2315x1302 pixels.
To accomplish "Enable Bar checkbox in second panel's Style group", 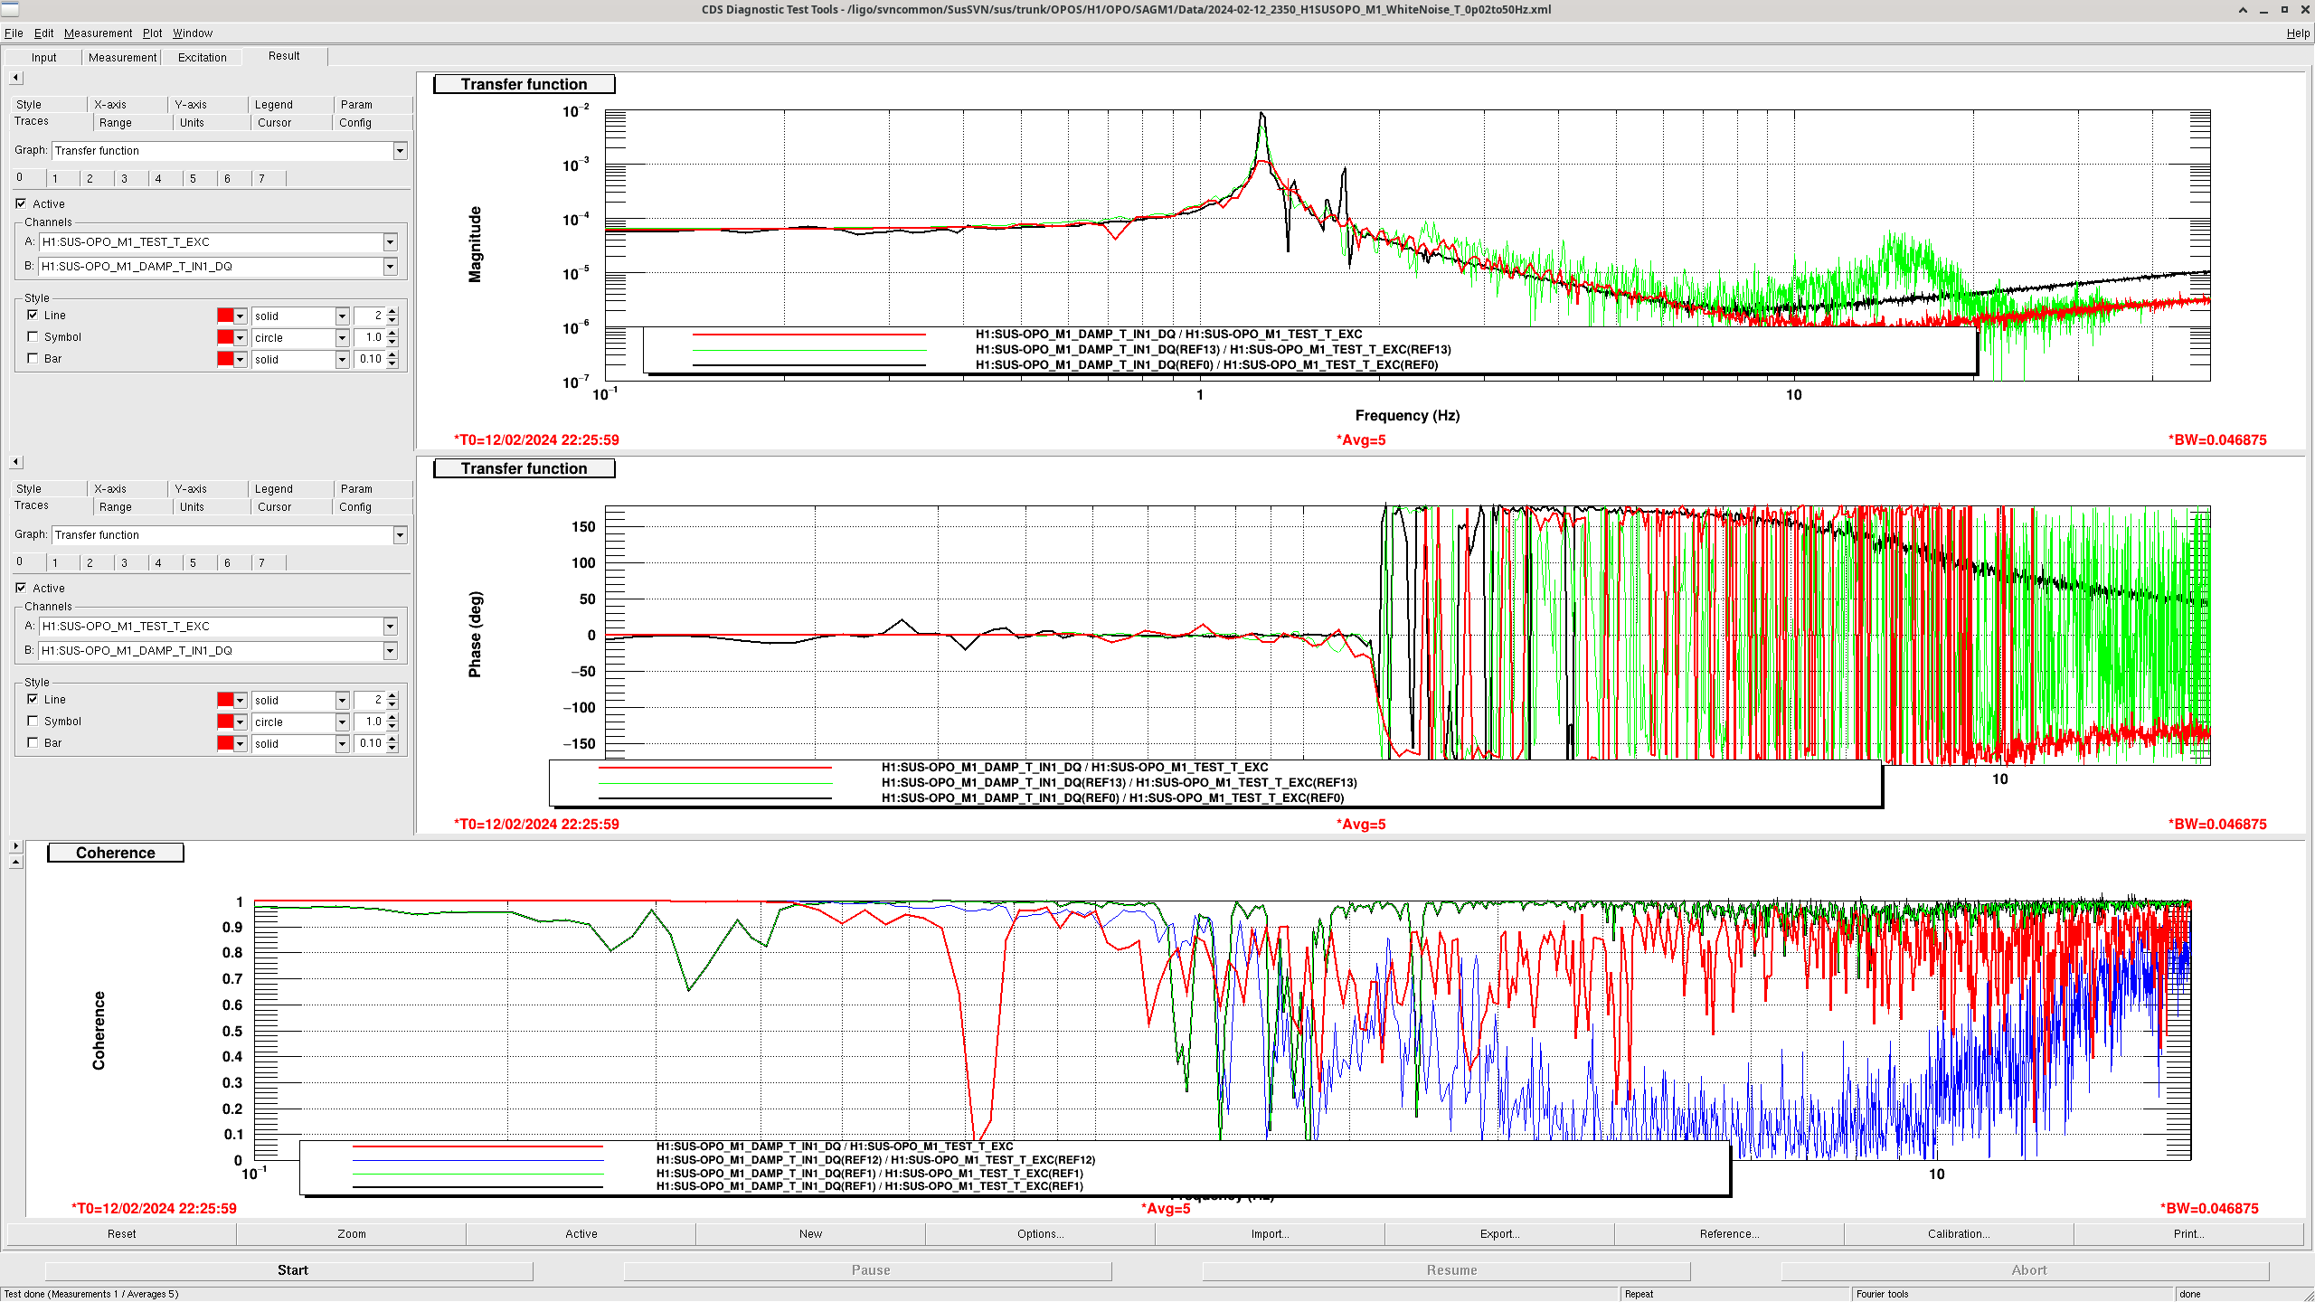I will tap(33, 742).
